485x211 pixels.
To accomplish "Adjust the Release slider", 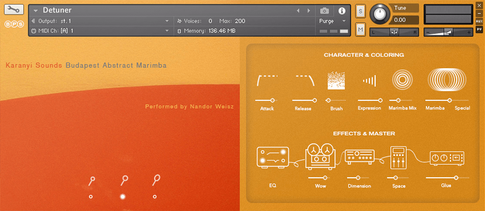I will coord(305,100).
